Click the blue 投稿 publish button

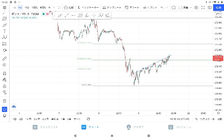coord(218,8)
